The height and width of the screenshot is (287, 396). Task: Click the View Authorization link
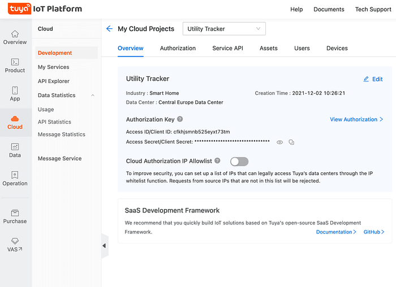coord(356,119)
